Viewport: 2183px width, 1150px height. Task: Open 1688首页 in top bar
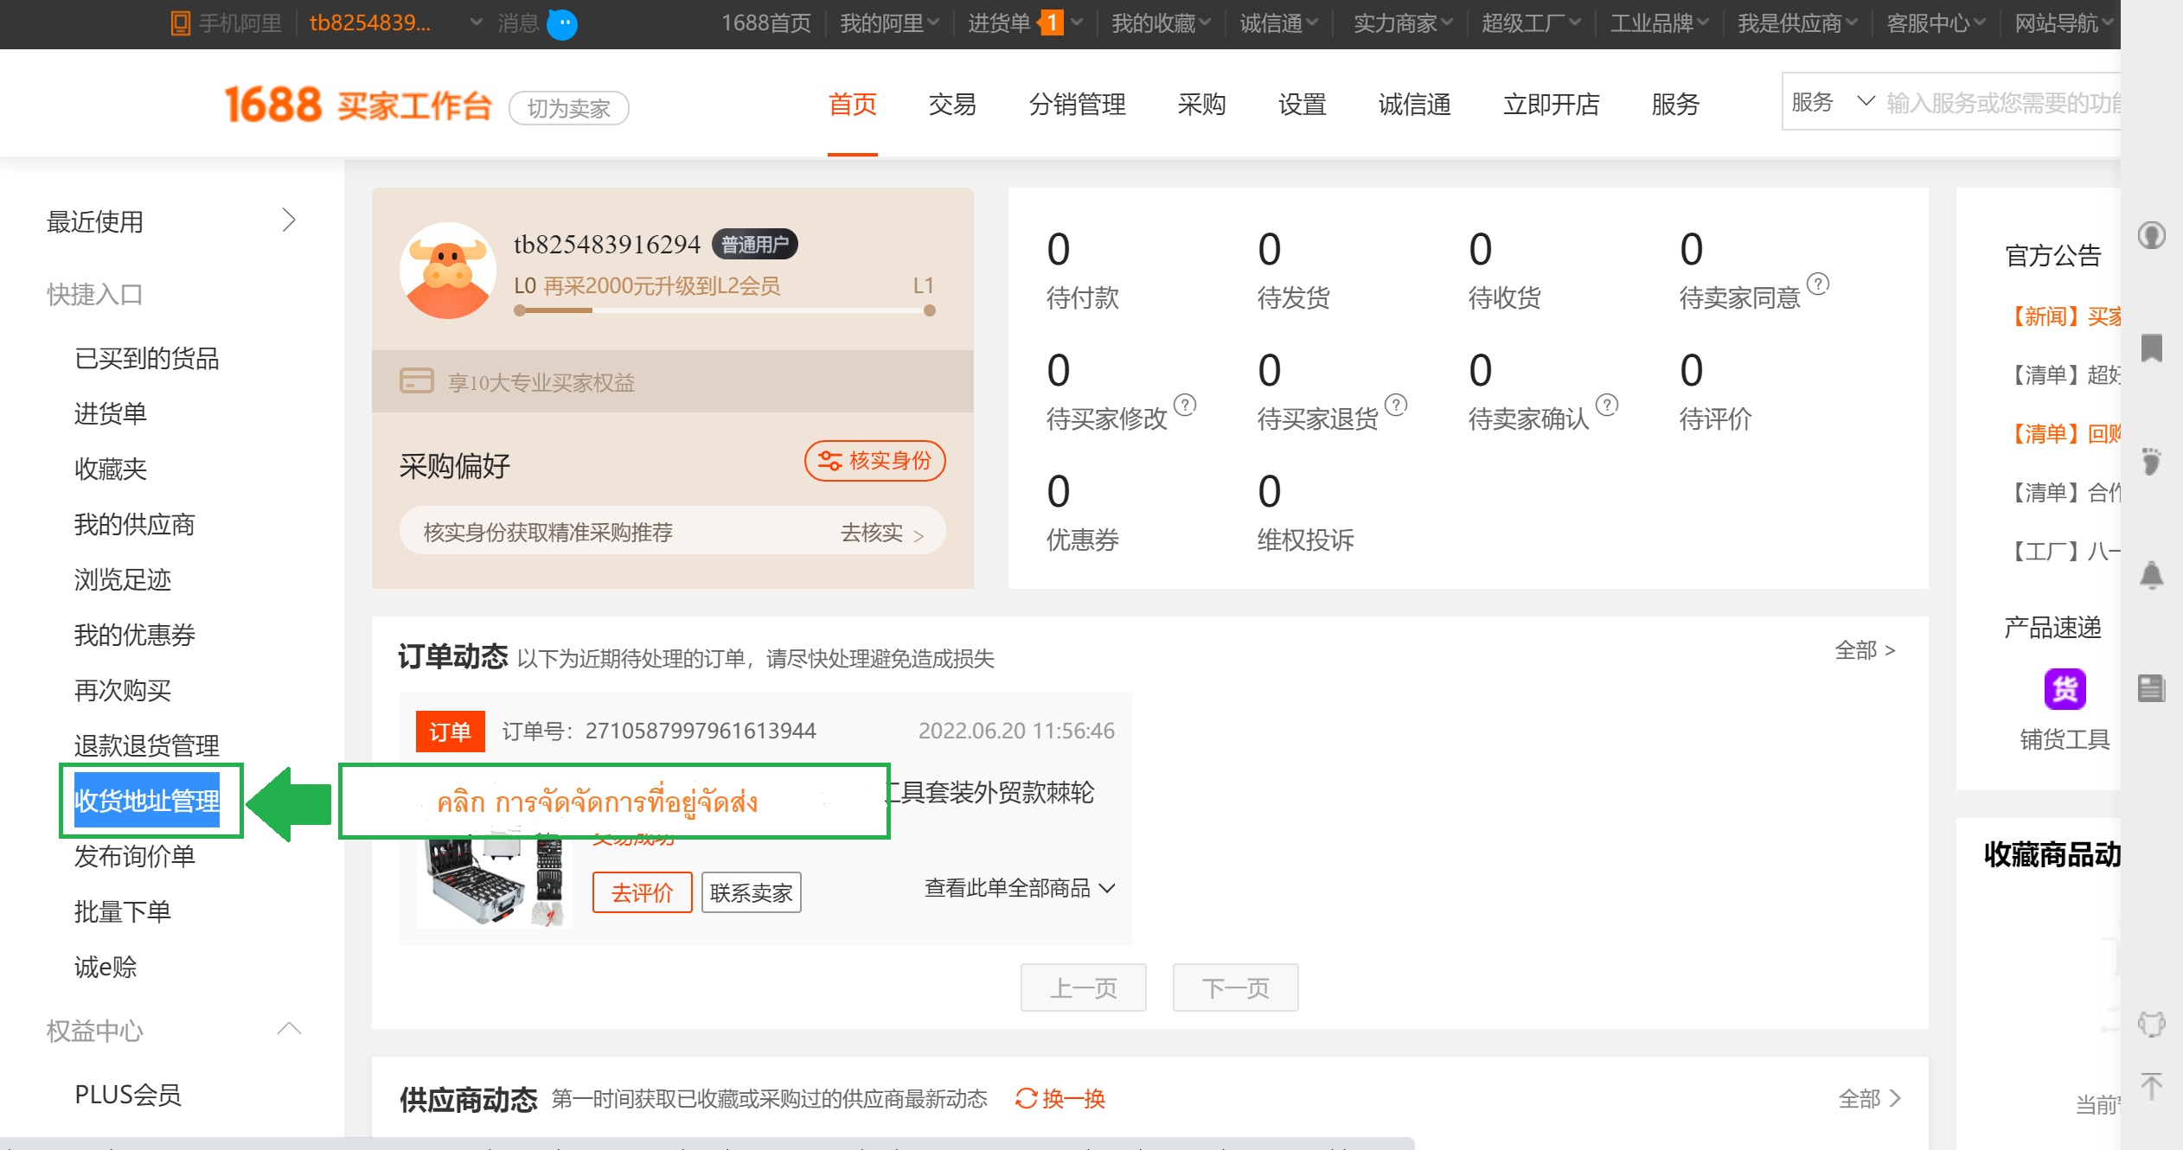coord(766,23)
